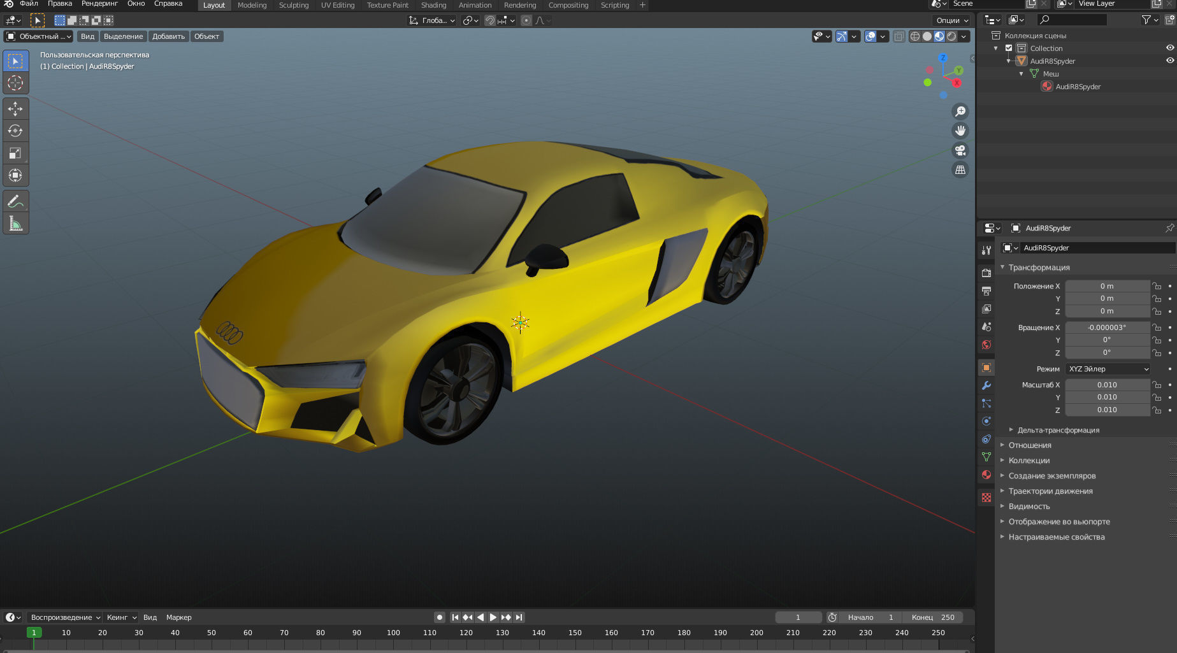Toggle Collection visibility eye in outliner

click(1170, 48)
